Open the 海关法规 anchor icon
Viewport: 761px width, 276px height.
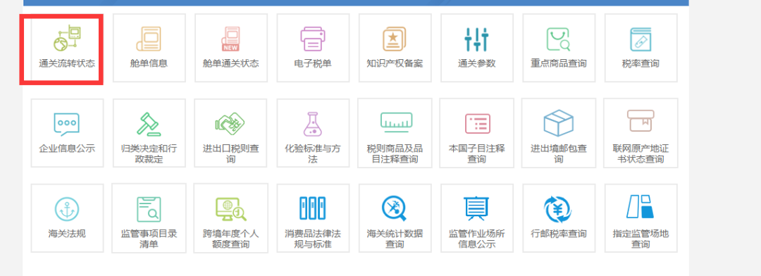coord(67,209)
